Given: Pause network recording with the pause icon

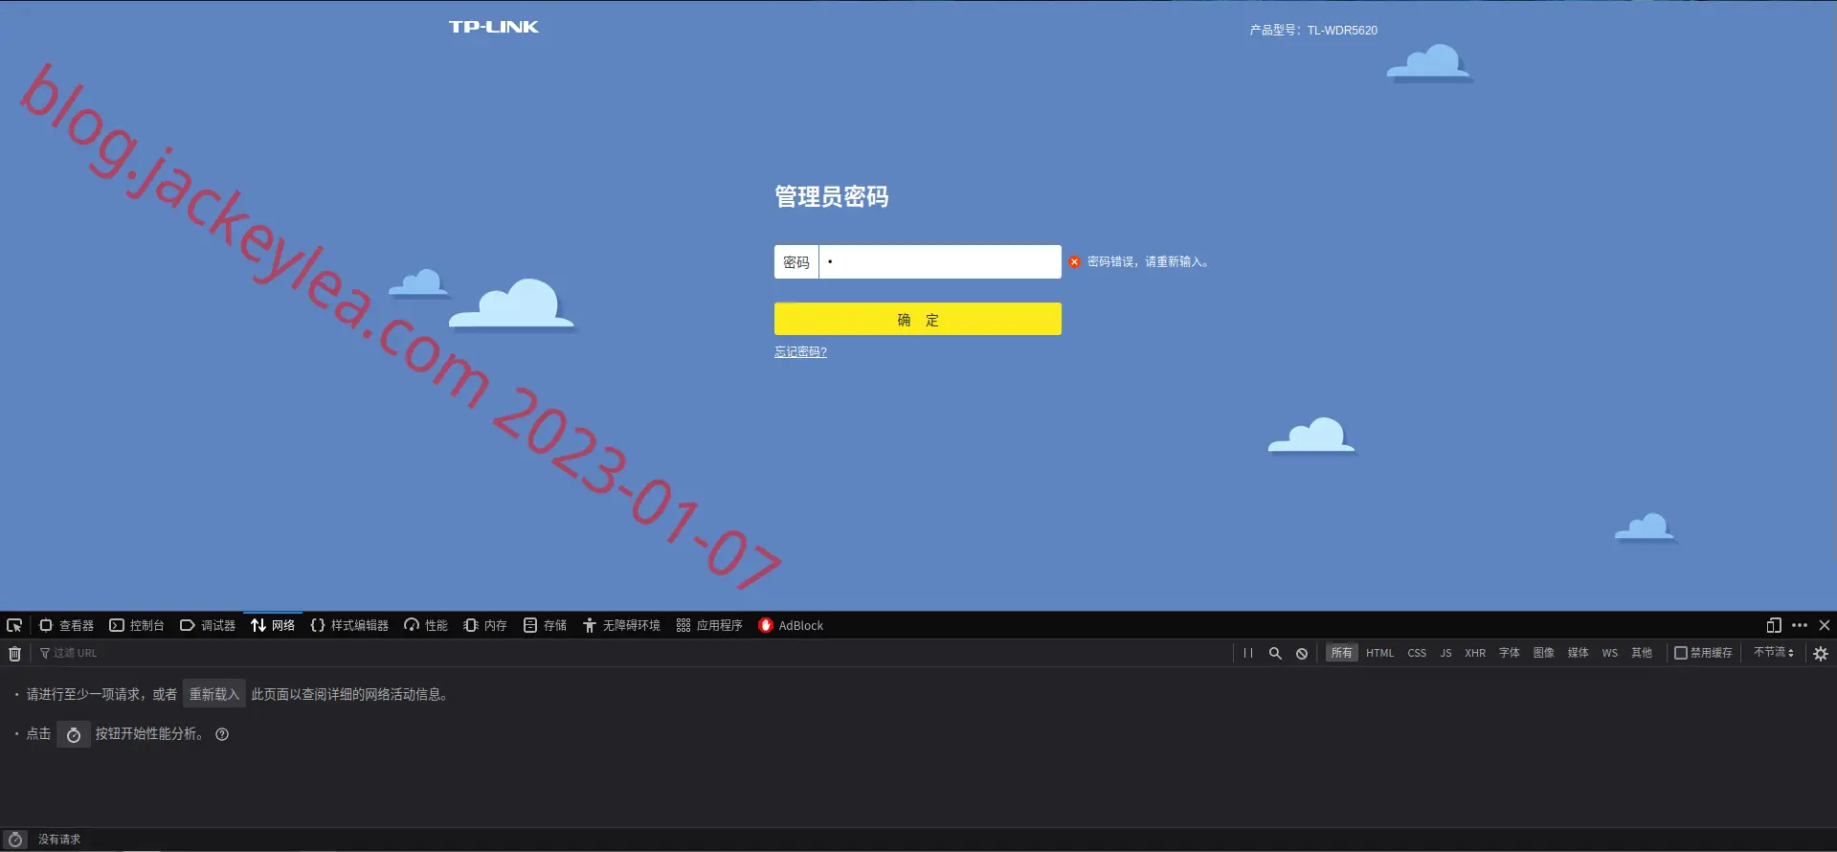Looking at the screenshot, I should (x=1248, y=653).
